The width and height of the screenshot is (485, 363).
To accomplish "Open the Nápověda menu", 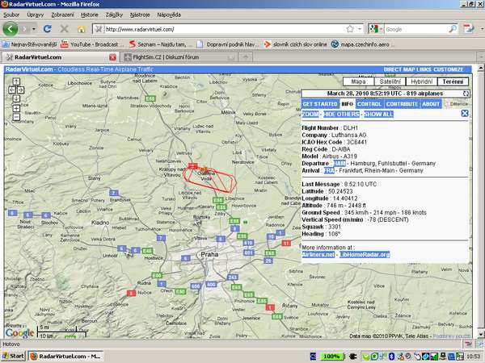I will point(169,15).
